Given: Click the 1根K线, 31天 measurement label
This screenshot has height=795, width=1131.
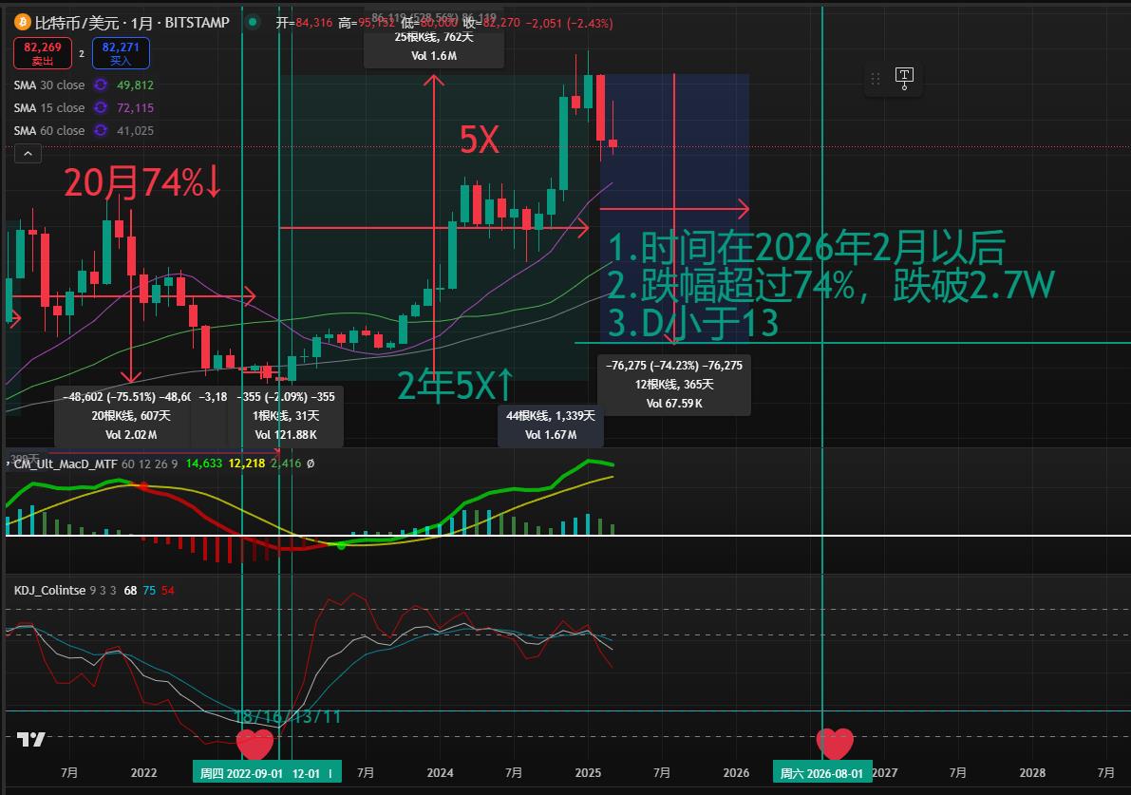Looking at the screenshot, I should pyautogui.click(x=286, y=415).
